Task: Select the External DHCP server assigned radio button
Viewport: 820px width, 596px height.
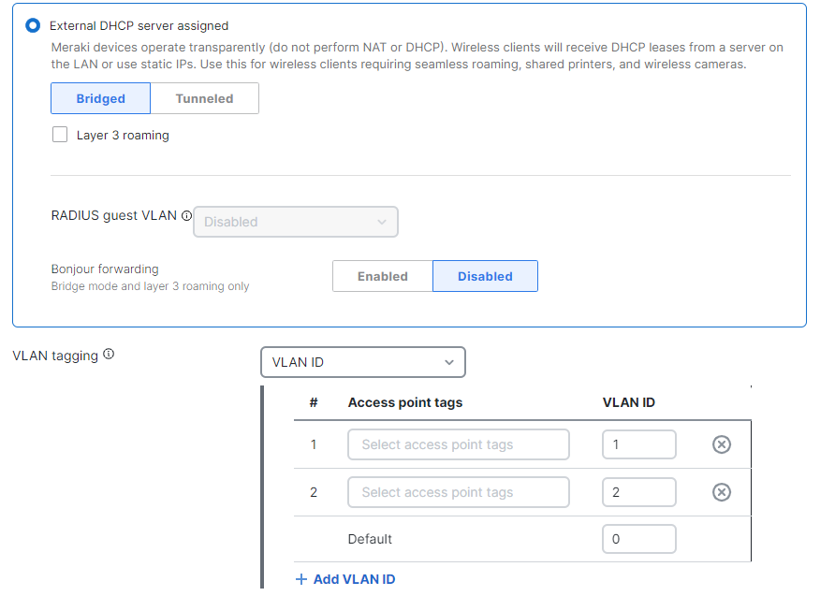Action: pyautogui.click(x=34, y=26)
